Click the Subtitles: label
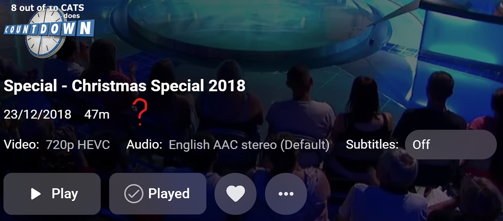The height and width of the screenshot is (221, 503). click(372, 145)
